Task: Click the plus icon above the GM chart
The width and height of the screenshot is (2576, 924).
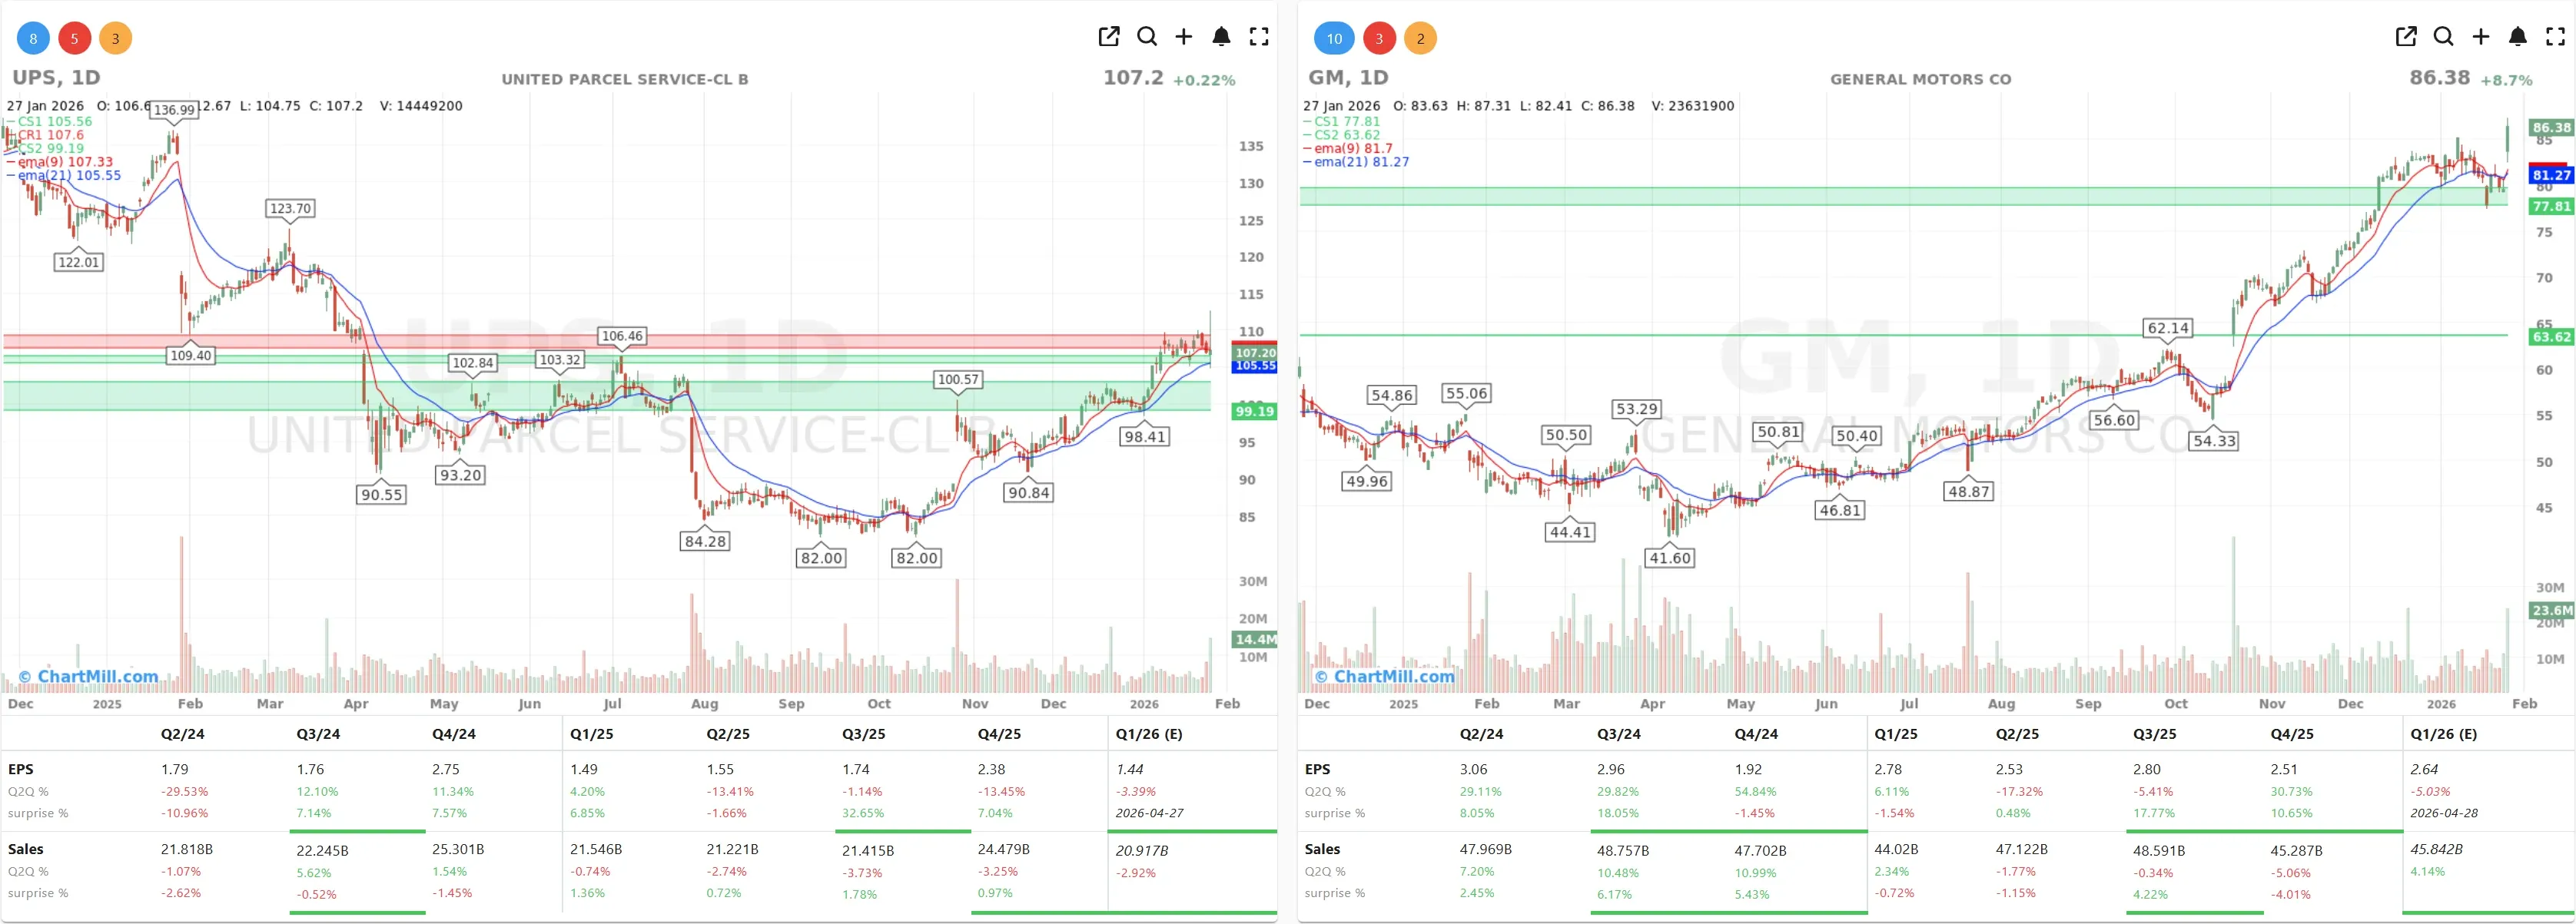Action: pos(2479,37)
